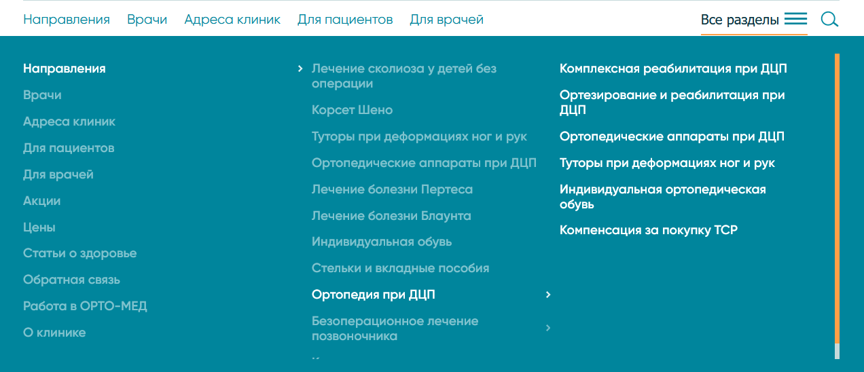The image size is (864, 372).
Task: Select Лечение болезни Пертеса link
Action: click(392, 189)
